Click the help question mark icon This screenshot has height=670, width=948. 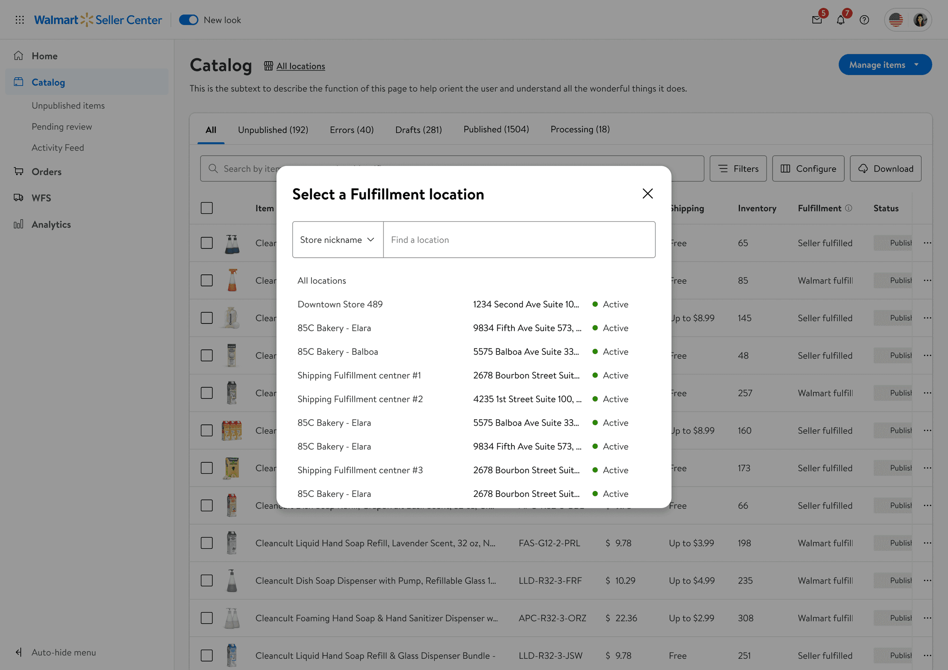pyautogui.click(x=864, y=20)
